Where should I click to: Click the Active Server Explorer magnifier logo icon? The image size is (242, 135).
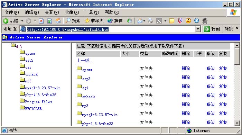coord(5,37)
